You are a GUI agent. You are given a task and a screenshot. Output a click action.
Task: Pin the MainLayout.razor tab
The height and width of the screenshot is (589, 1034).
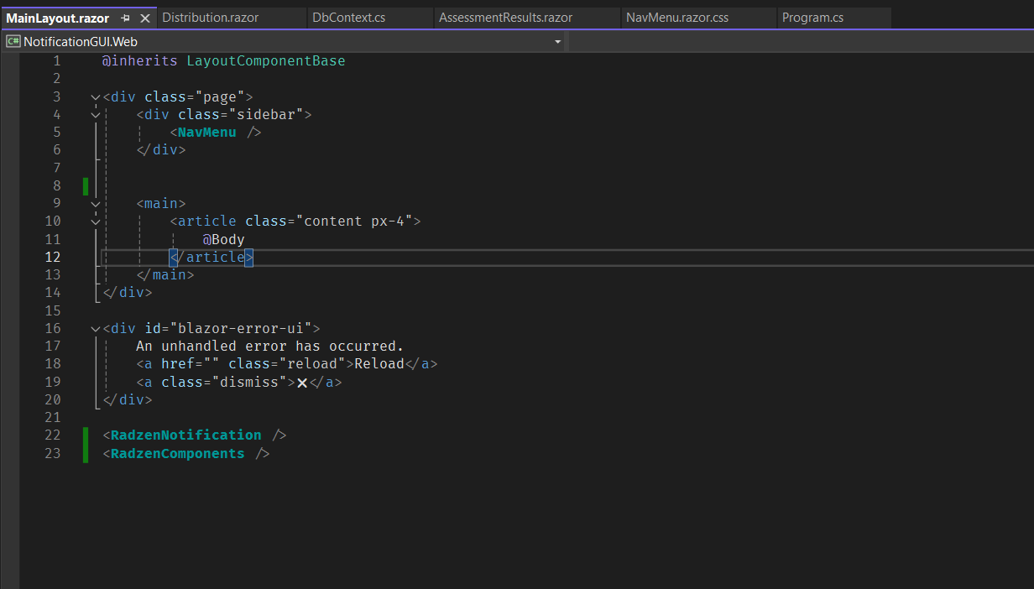click(x=126, y=18)
